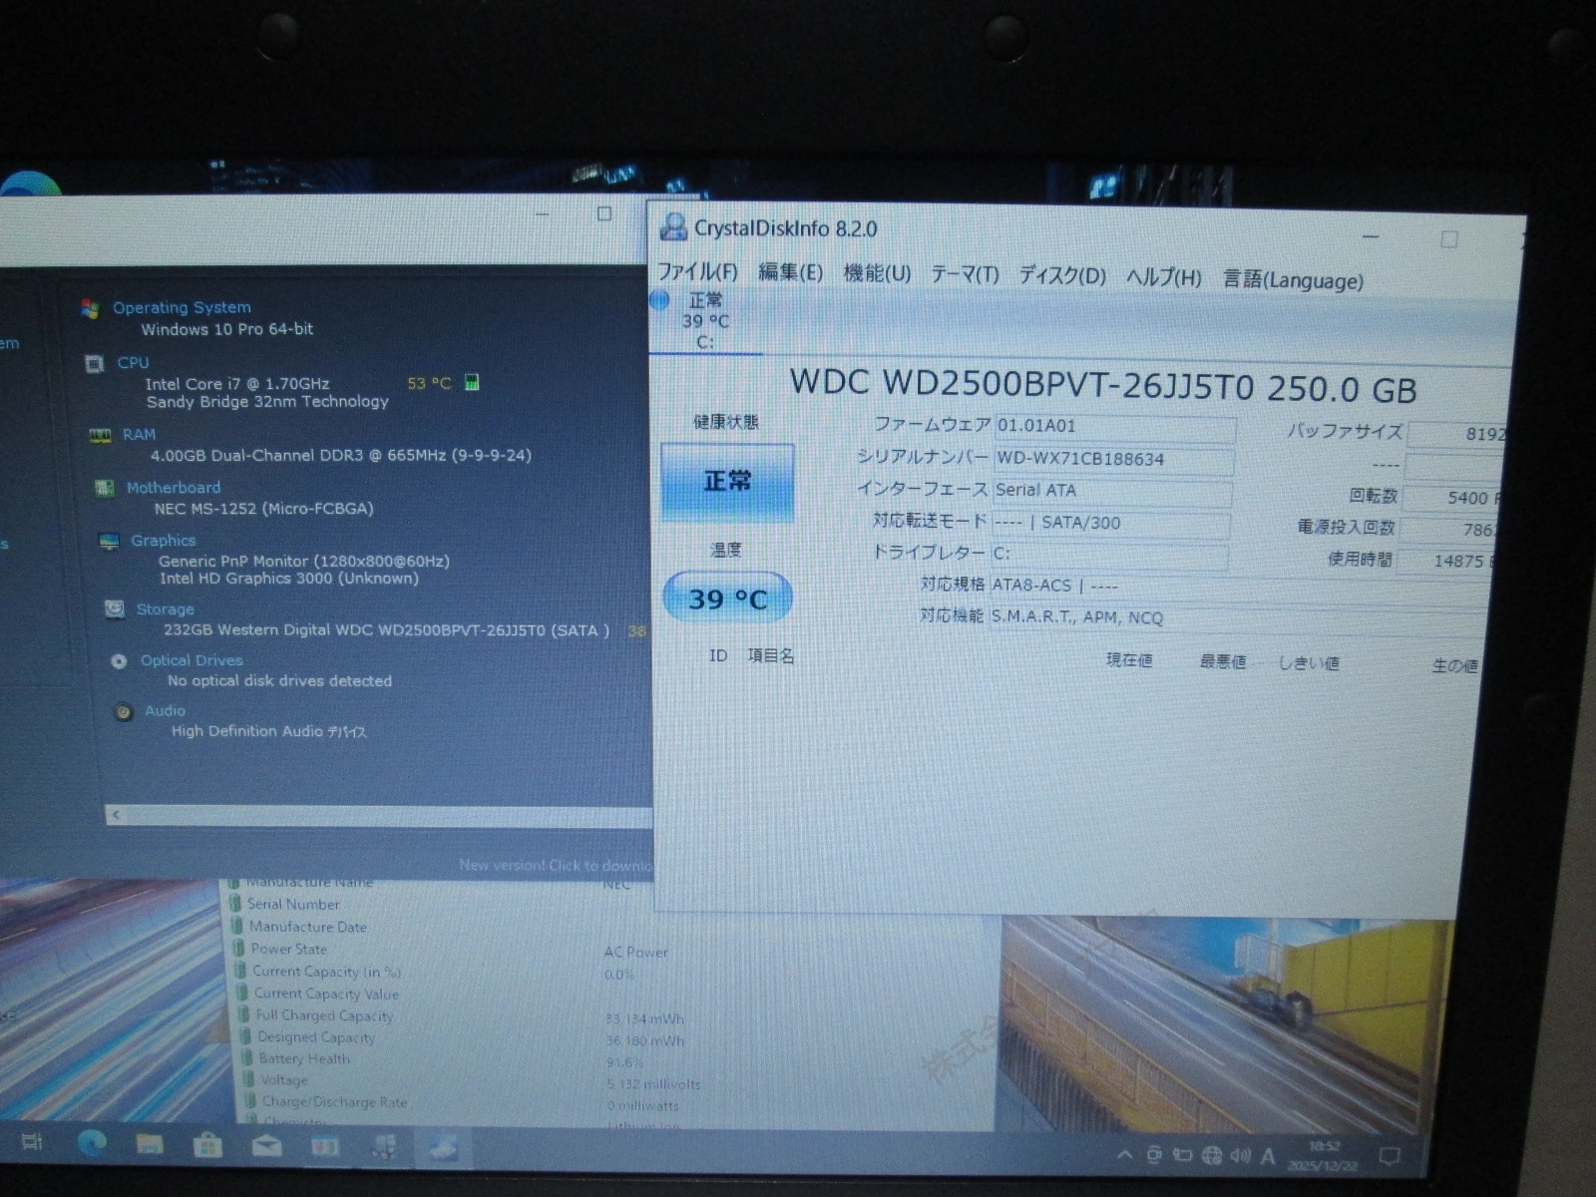Click the 39 °C temperature button
The height and width of the screenshot is (1197, 1596).
tap(727, 598)
